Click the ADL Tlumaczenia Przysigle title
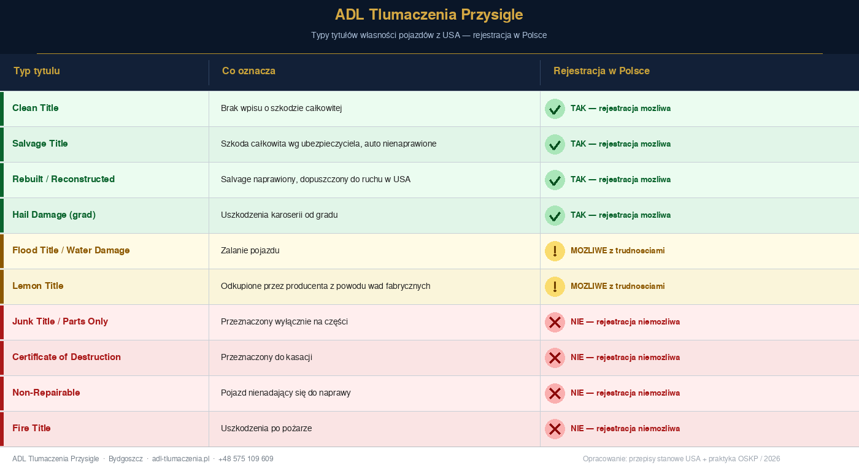The image size is (859, 476). 429,15
